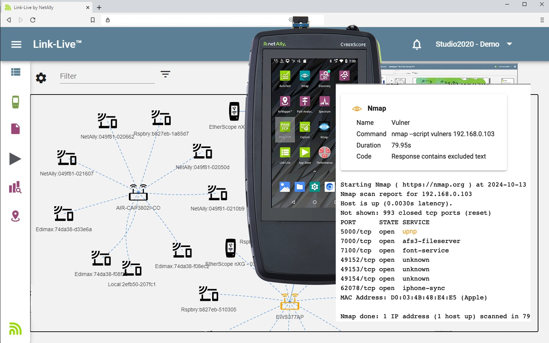Tap the teal Nmap app beside AutoTest
549x343 pixels.
[305, 76]
